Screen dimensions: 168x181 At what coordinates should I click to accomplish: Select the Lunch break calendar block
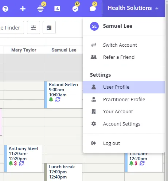pyautogui.click(x=63, y=172)
